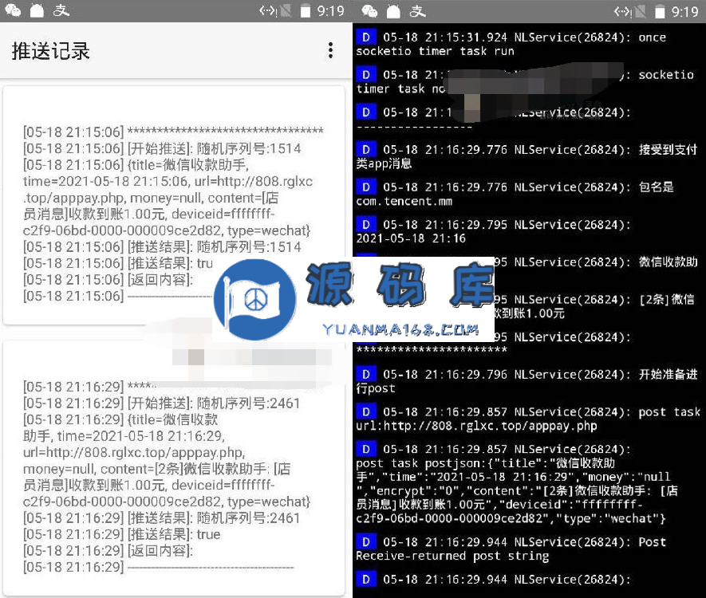
Task: Select '行post' log text
Action: pyautogui.click(x=376, y=388)
